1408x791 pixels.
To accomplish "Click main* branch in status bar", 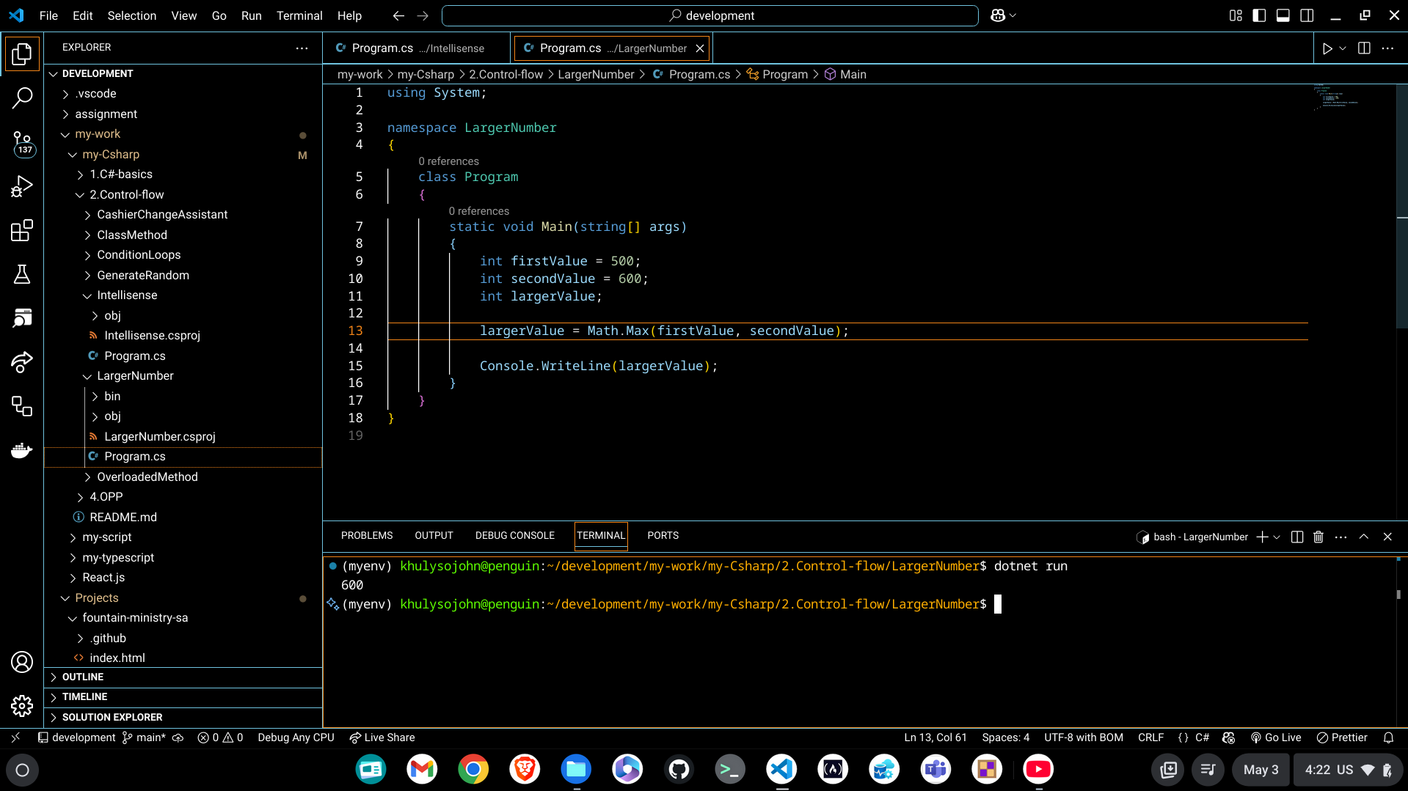I will [145, 737].
